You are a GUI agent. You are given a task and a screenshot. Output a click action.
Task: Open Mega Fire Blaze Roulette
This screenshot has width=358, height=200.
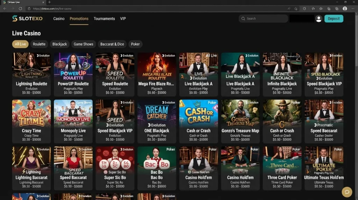157,74
